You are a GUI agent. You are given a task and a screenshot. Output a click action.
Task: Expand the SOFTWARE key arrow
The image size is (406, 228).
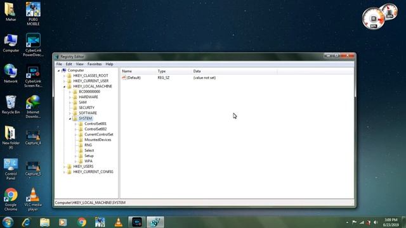(x=70, y=113)
